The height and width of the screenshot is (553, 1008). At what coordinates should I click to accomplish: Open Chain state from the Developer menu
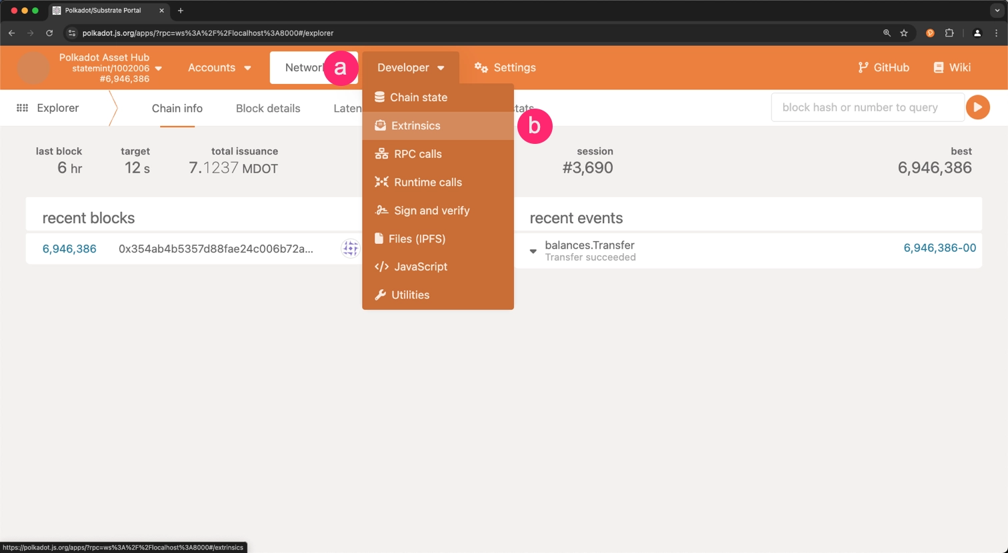point(418,97)
